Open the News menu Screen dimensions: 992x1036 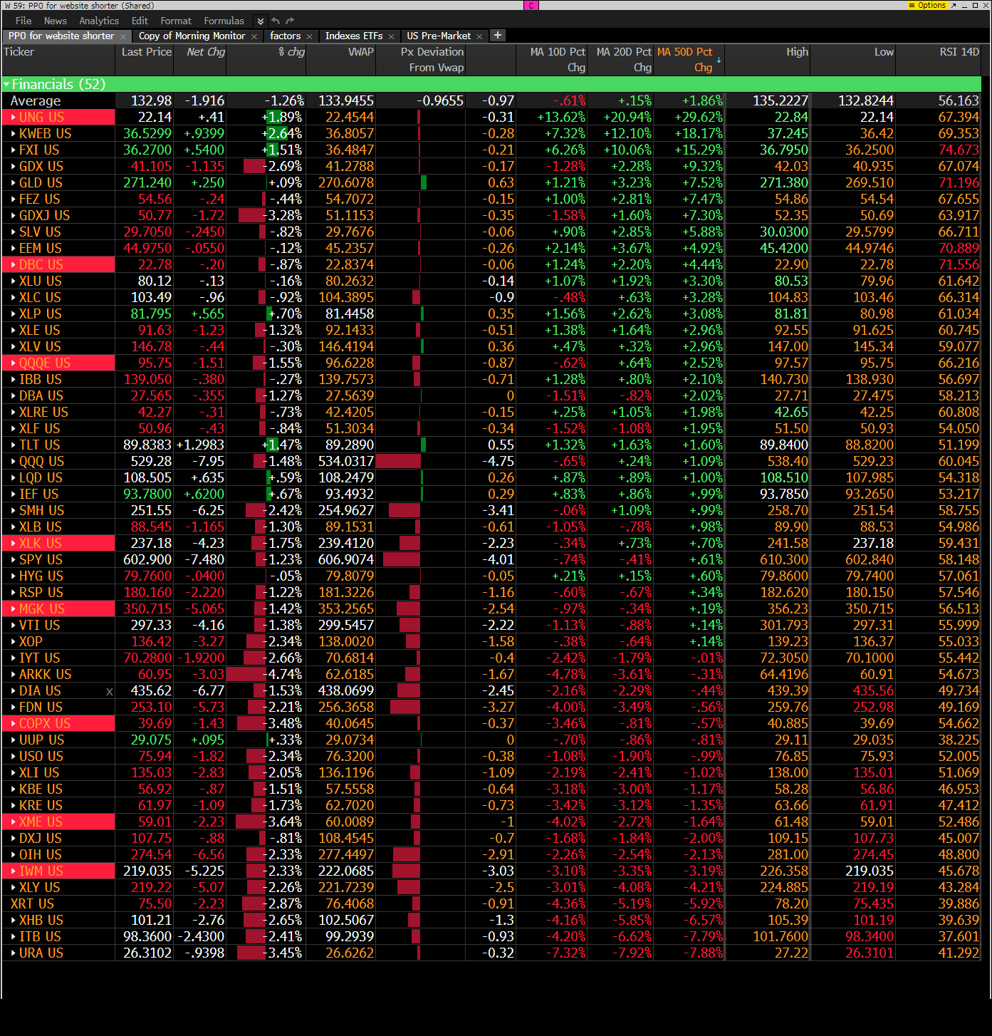pos(56,21)
